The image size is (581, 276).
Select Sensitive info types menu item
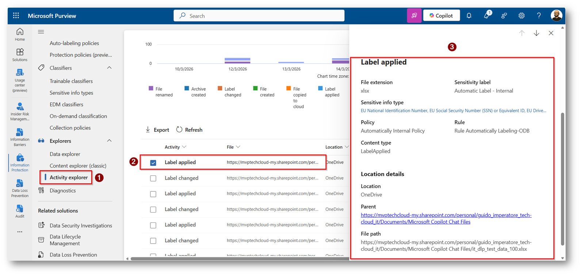71,93
